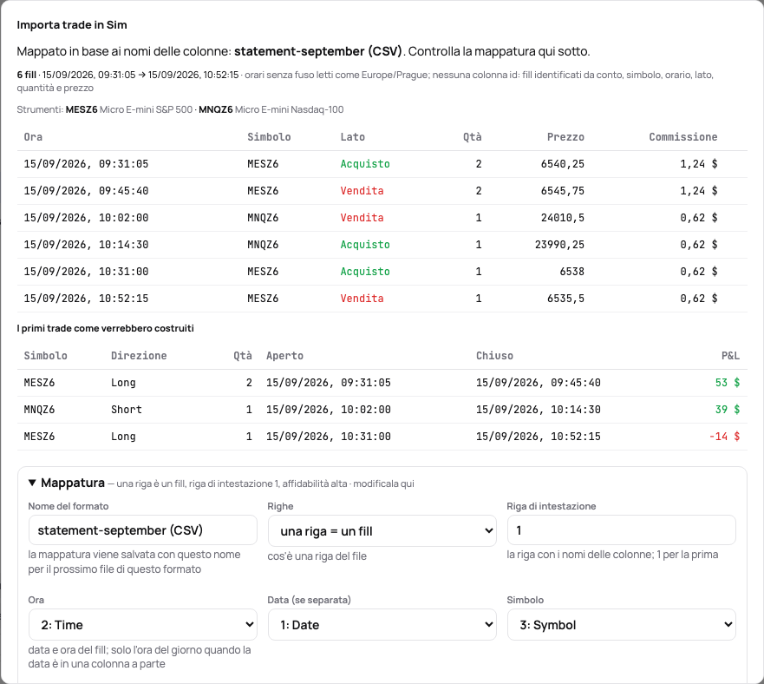Viewport: 764px width, 684px height.
Task: Edit the Riga di intestazione field
Action: [621, 530]
